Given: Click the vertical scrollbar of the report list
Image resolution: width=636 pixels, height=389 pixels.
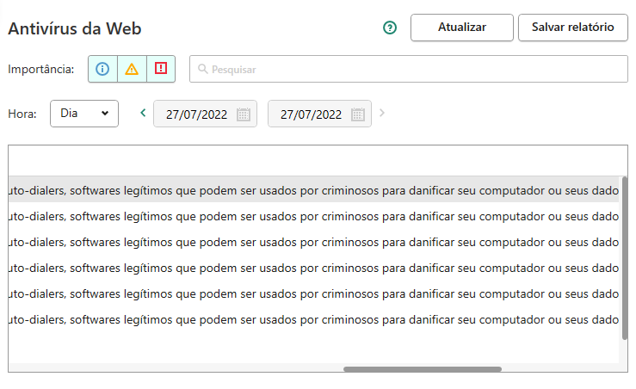Looking at the screenshot, I should pyautogui.click(x=625, y=258).
